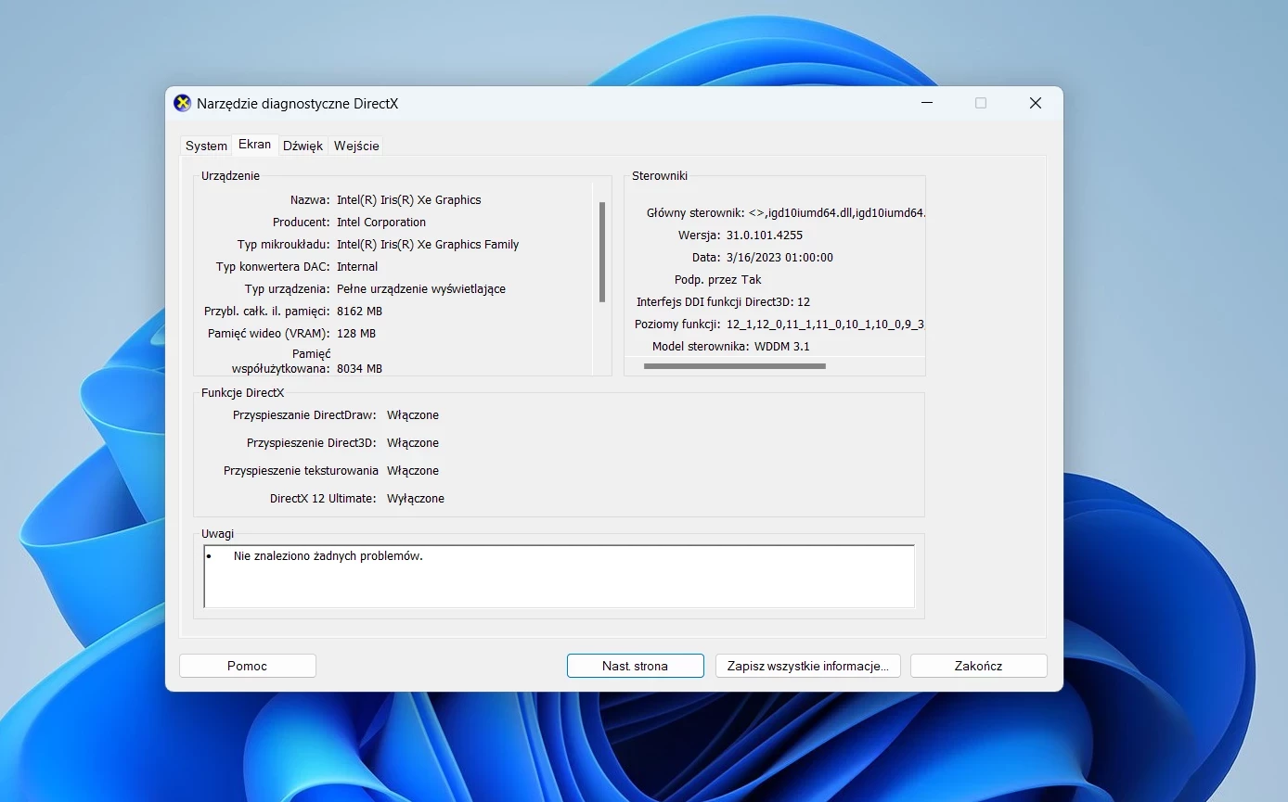Viewport: 1288px width, 802px height.
Task: Click the Interfejs DDI funkcji Direct3D label
Action: pyautogui.click(x=715, y=301)
